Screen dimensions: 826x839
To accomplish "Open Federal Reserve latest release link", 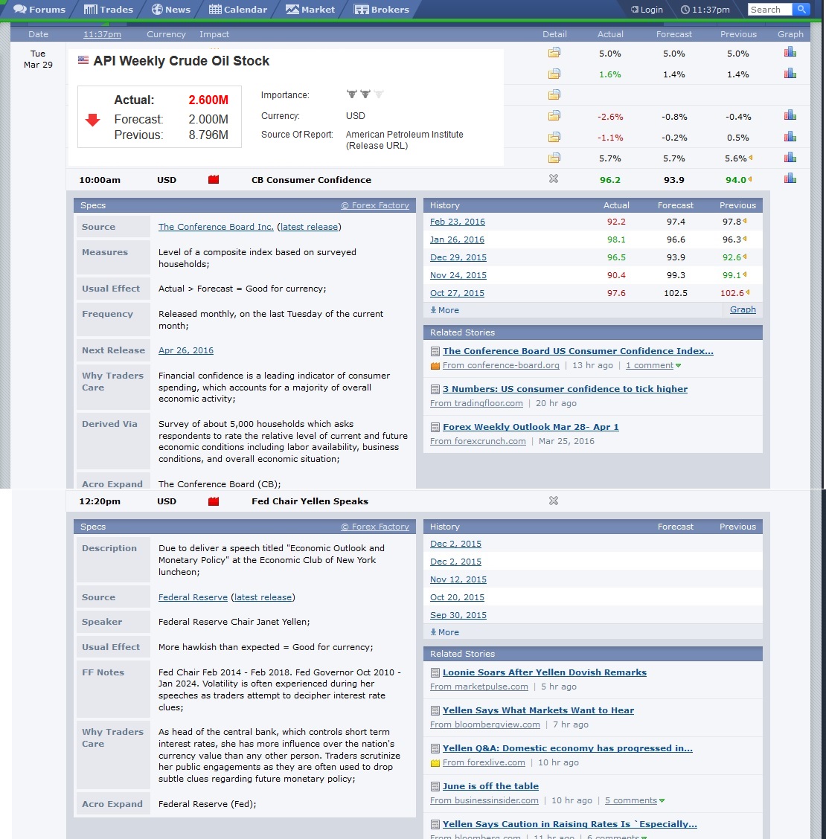I will 263,597.
